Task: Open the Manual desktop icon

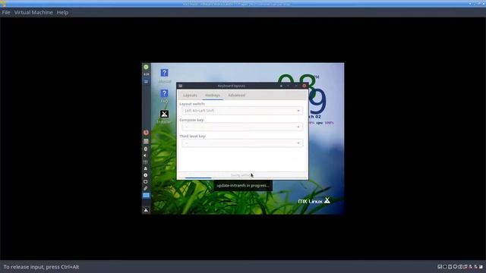Action: 164,76
